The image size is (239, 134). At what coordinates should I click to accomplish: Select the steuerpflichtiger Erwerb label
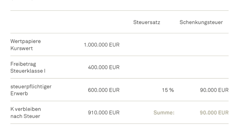(31, 90)
